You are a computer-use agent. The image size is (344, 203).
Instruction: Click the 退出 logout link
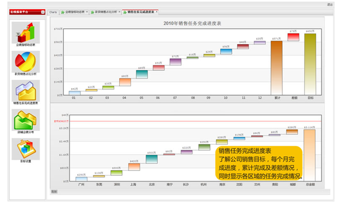(330, 4)
